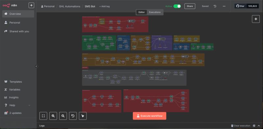Viewport: 263px width, 129px height.
Task: Open logs in a pop-out window
Action: coord(254,126)
